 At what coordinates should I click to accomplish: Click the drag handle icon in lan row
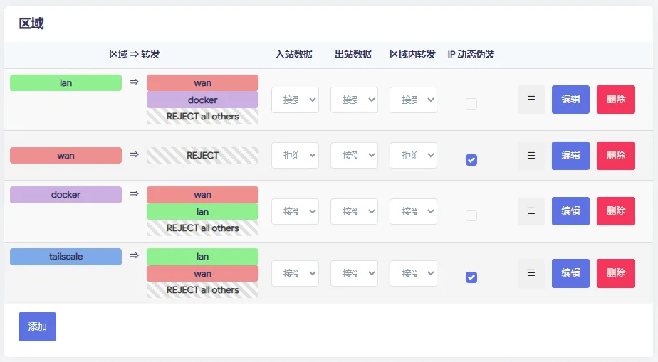pyautogui.click(x=531, y=100)
